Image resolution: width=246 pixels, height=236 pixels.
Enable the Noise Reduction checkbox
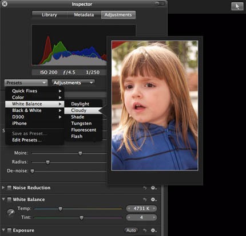click(9, 188)
